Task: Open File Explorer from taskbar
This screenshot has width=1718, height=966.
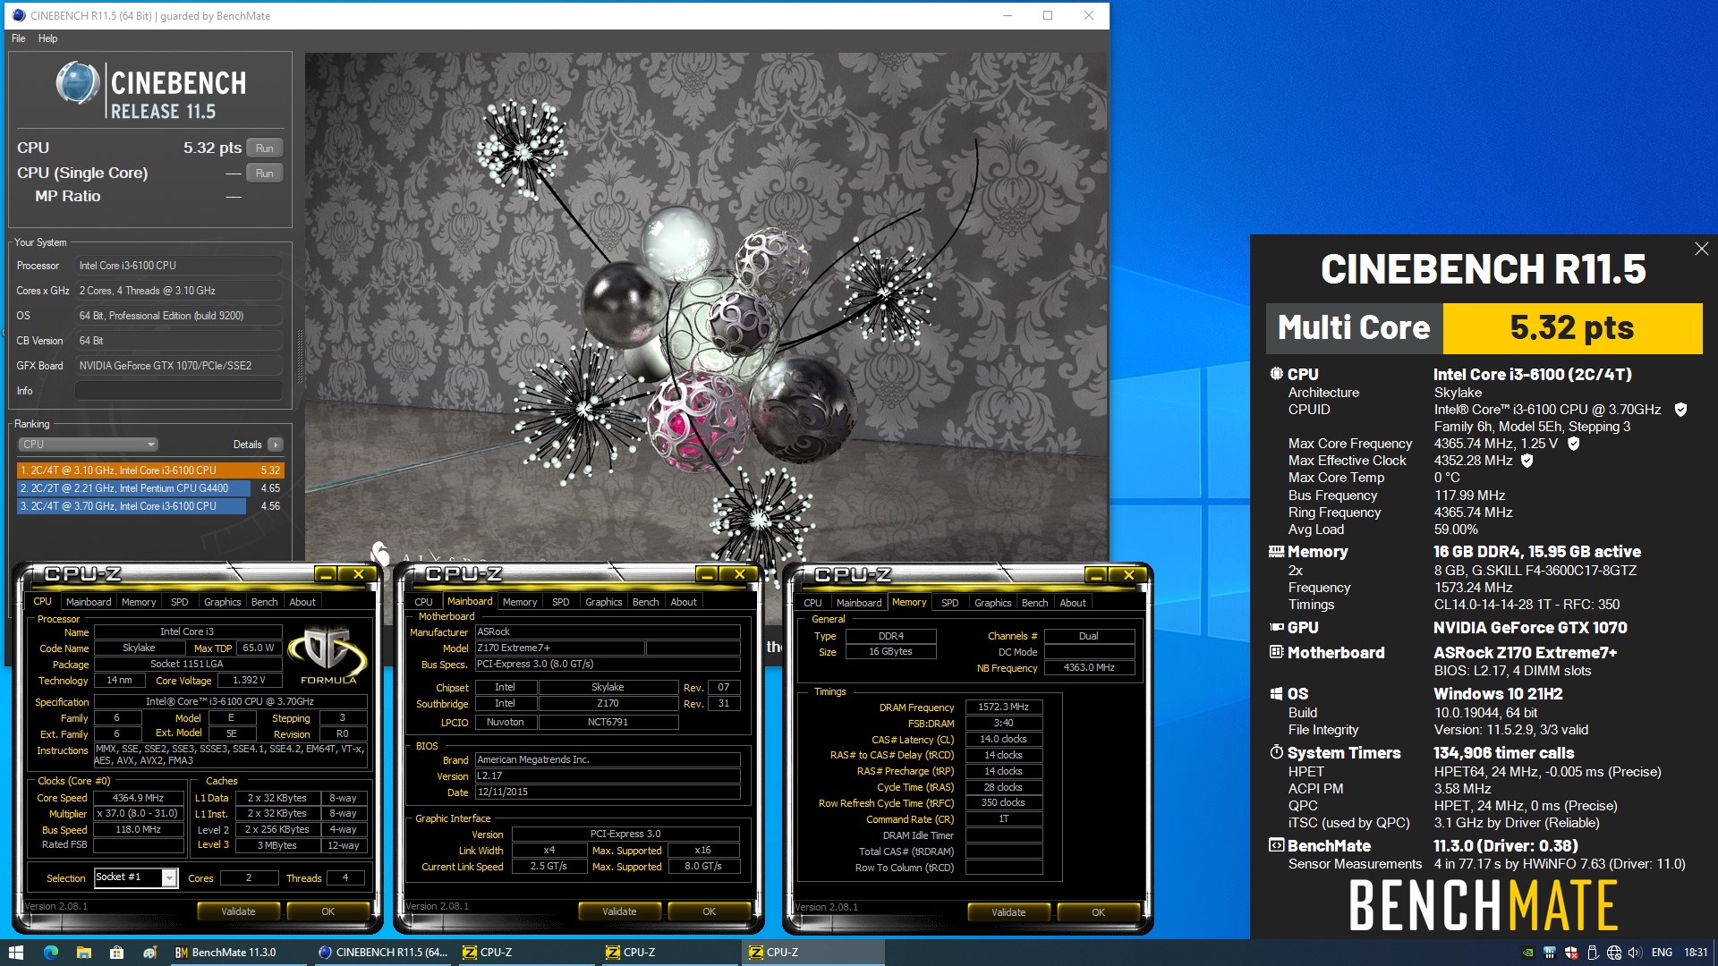Action: pyautogui.click(x=84, y=953)
